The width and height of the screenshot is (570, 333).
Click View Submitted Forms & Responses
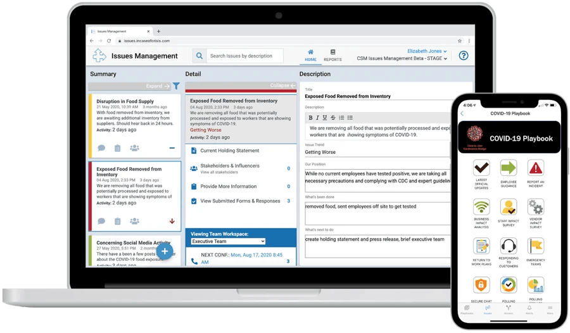240,201
